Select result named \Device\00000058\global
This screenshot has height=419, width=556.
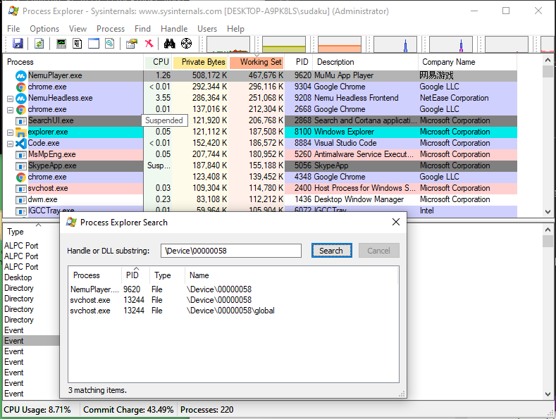tap(233, 311)
